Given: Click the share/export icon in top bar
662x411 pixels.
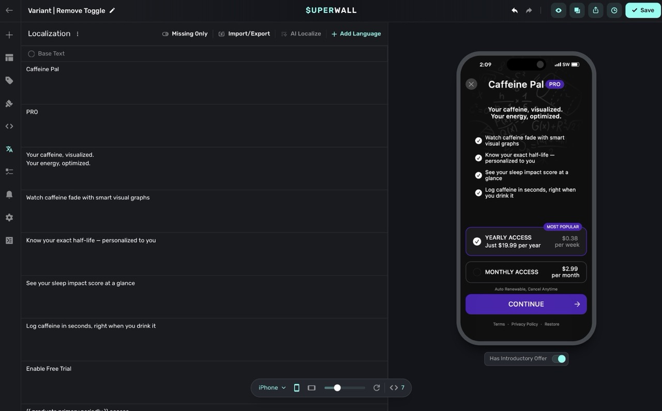Looking at the screenshot, I should (595, 10).
